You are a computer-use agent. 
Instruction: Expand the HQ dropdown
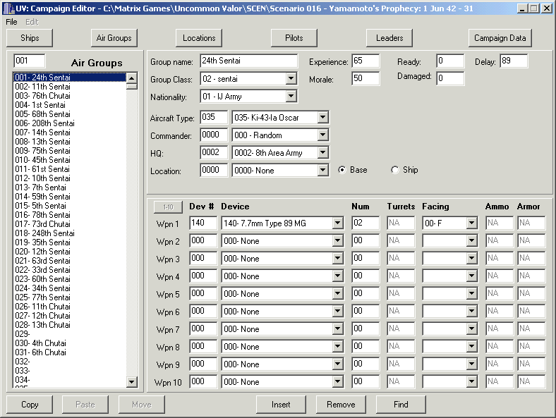click(x=322, y=153)
